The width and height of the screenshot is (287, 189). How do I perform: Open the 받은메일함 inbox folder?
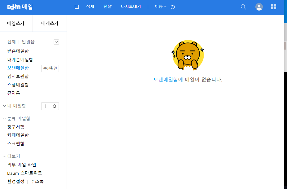pos(18,51)
